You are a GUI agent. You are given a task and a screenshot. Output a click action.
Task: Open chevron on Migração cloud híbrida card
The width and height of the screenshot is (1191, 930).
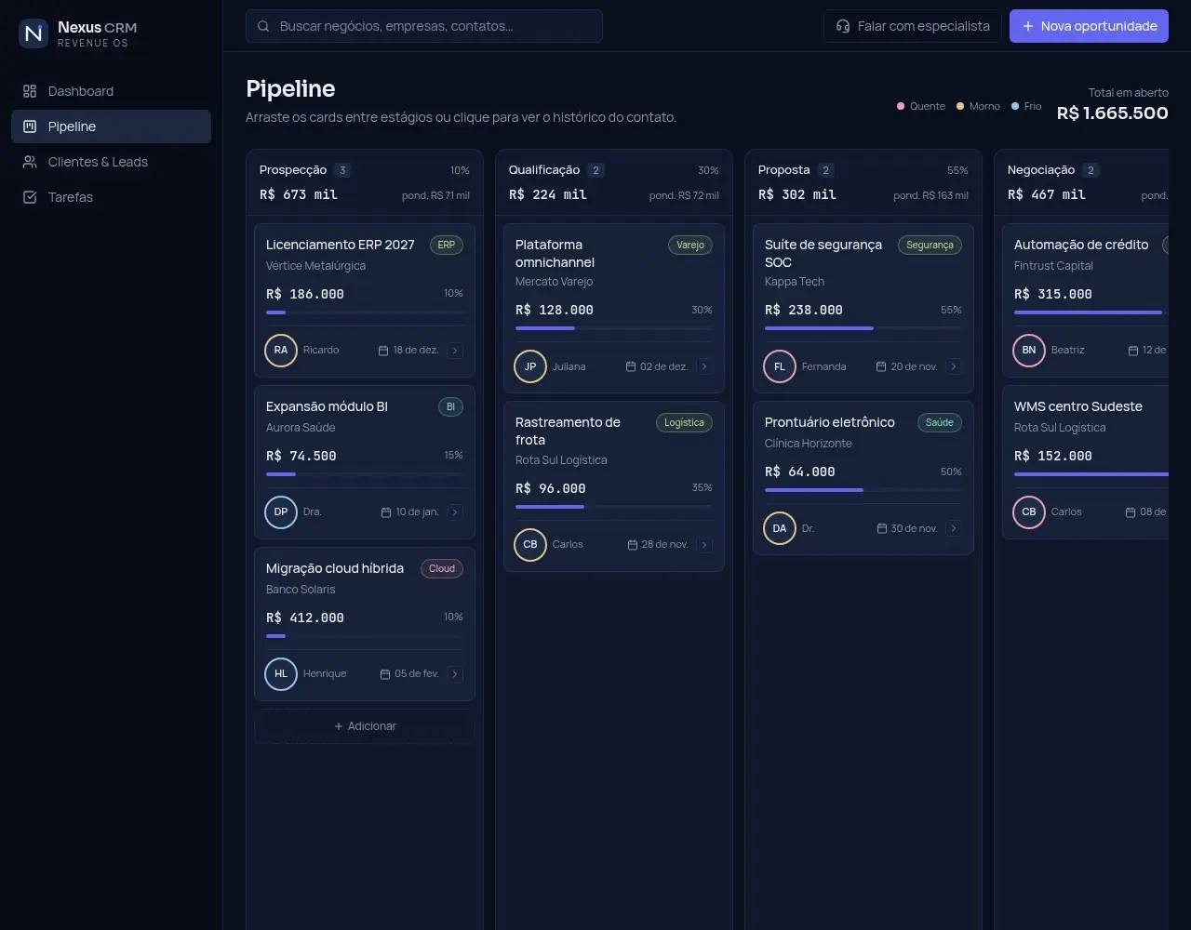(455, 674)
